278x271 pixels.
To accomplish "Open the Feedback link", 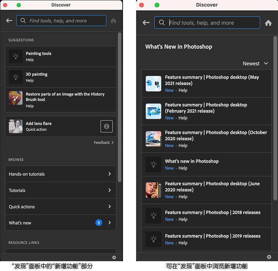I will coord(104,142).
